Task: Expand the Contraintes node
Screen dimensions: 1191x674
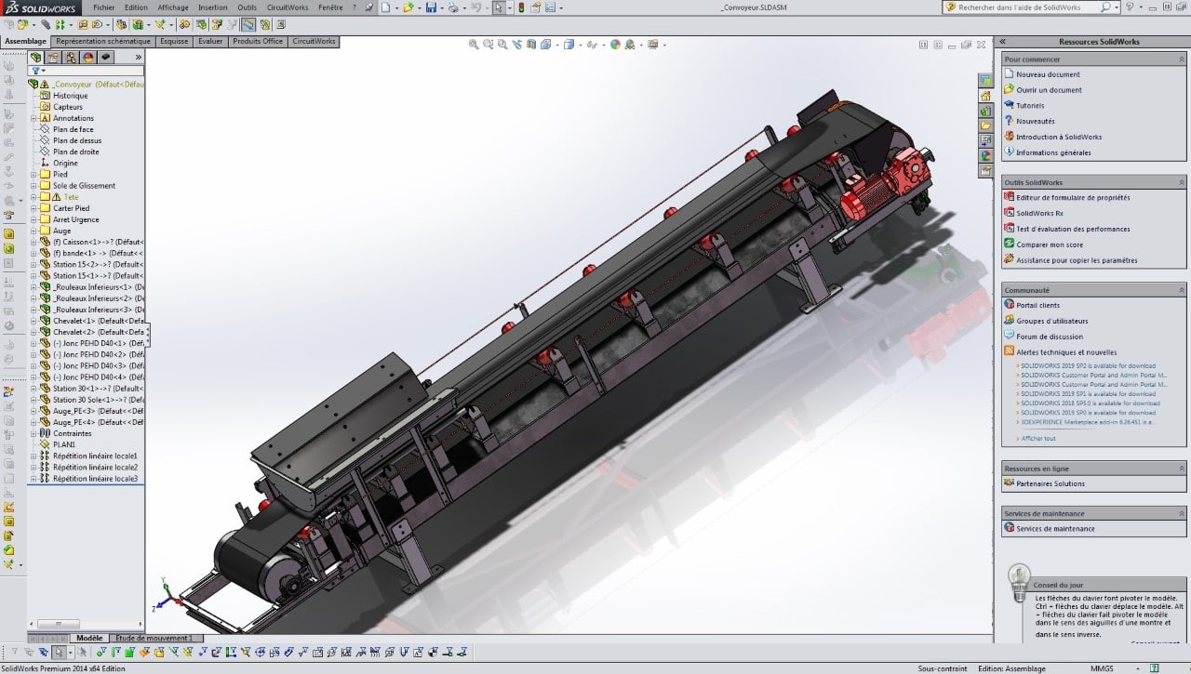Action: pyautogui.click(x=33, y=433)
